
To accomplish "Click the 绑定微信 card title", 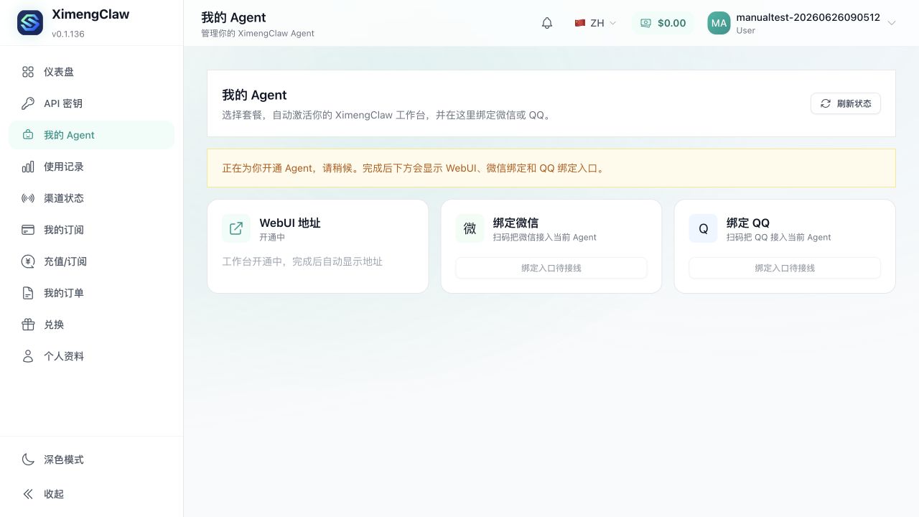I will [x=516, y=223].
